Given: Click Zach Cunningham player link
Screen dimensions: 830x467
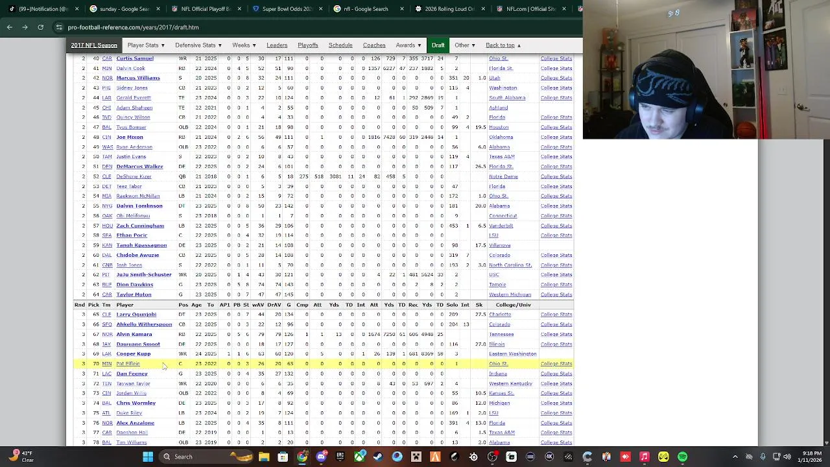Looking at the screenshot, I should 140,226.
